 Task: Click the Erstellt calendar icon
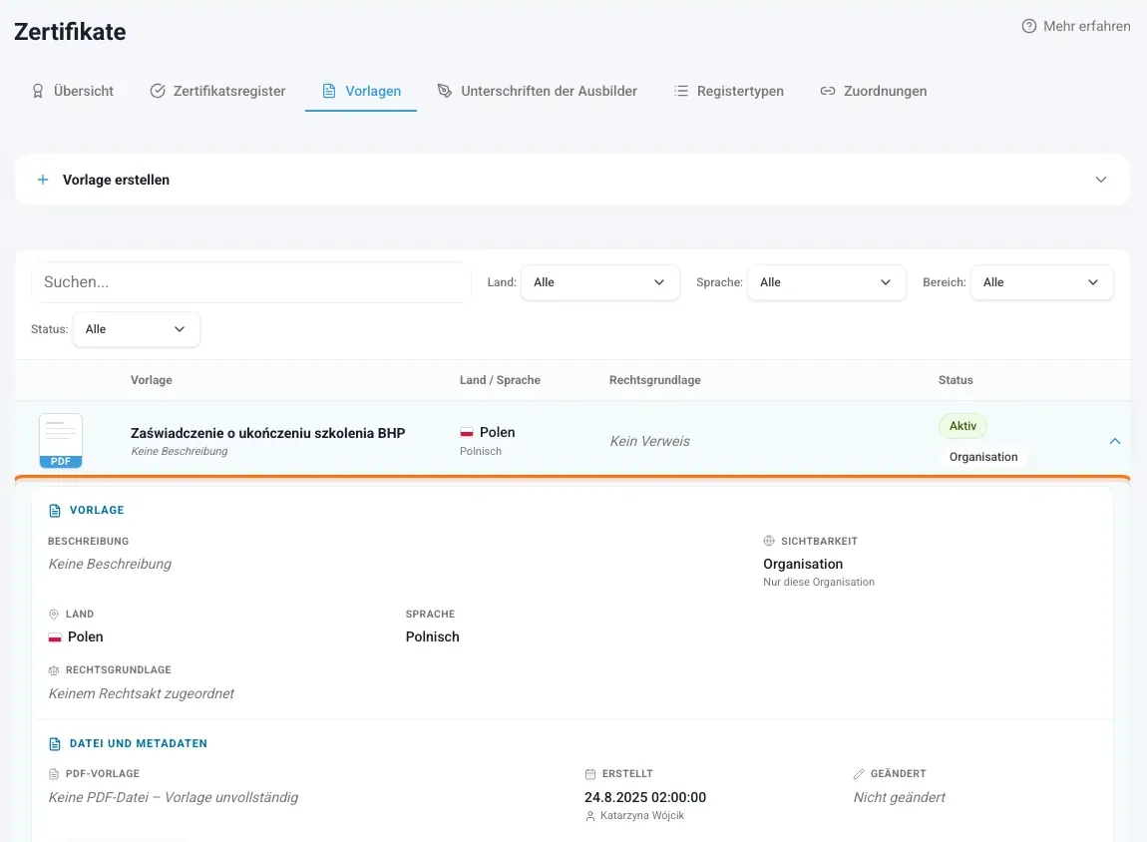pos(590,774)
